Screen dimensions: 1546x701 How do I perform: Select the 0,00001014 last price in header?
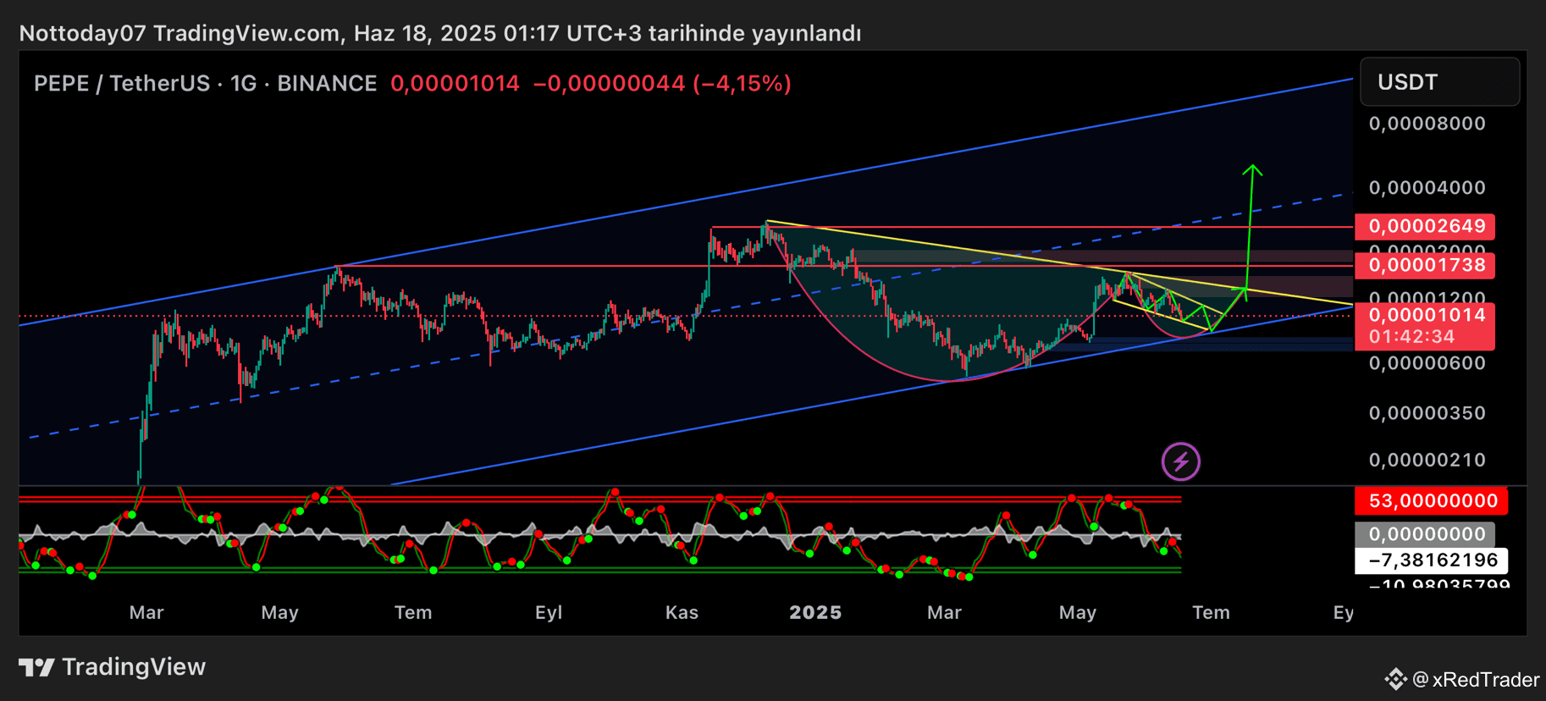[x=455, y=83]
